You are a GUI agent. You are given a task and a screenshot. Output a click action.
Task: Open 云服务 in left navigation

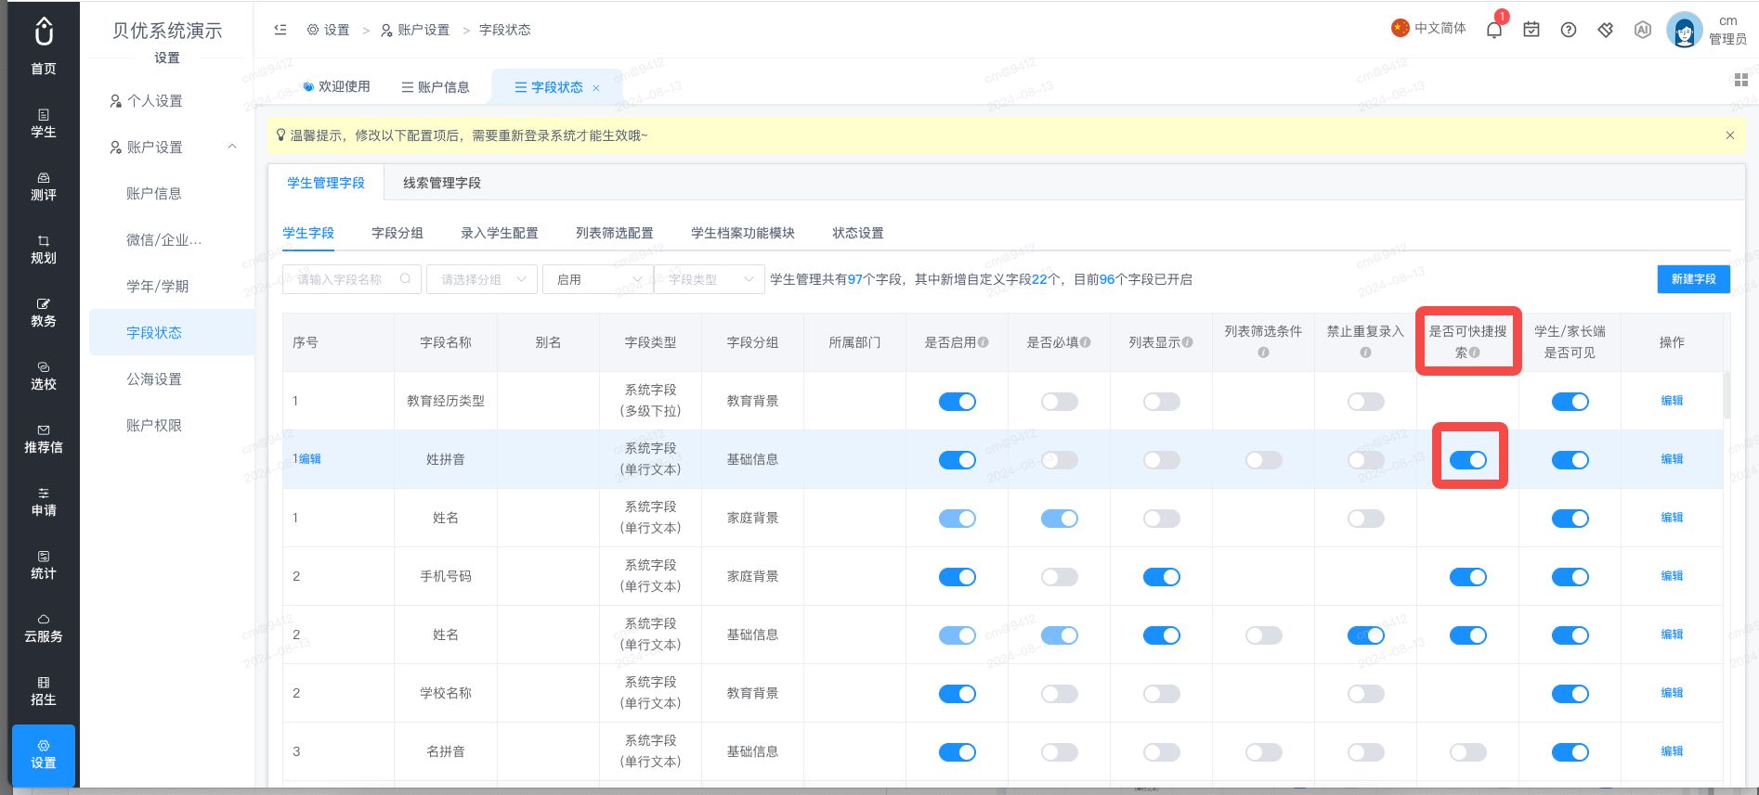(x=43, y=628)
